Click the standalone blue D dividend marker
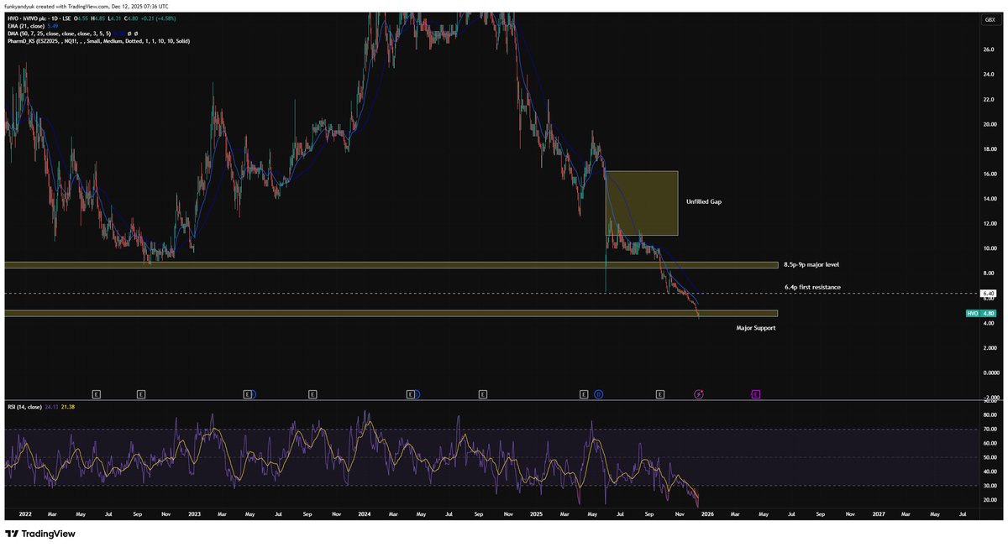The width and height of the screenshot is (1008, 547). (x=598, y=393)
